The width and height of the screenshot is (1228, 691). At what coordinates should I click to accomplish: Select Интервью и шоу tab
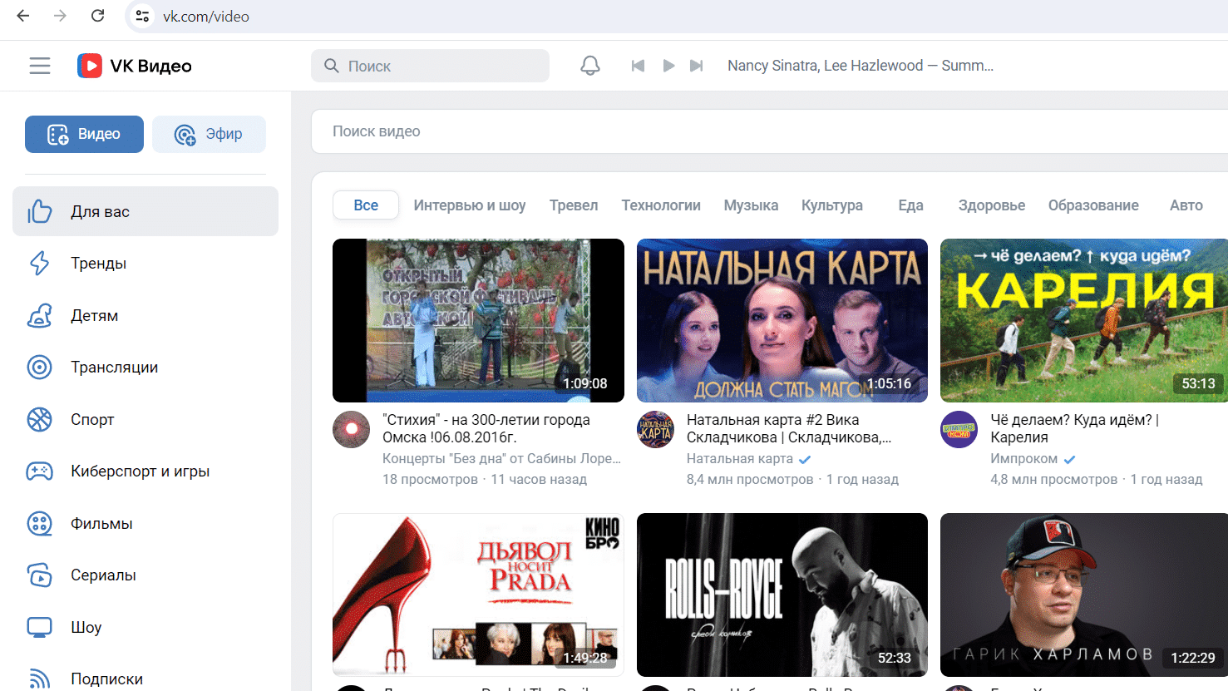(x=470, y=205)
